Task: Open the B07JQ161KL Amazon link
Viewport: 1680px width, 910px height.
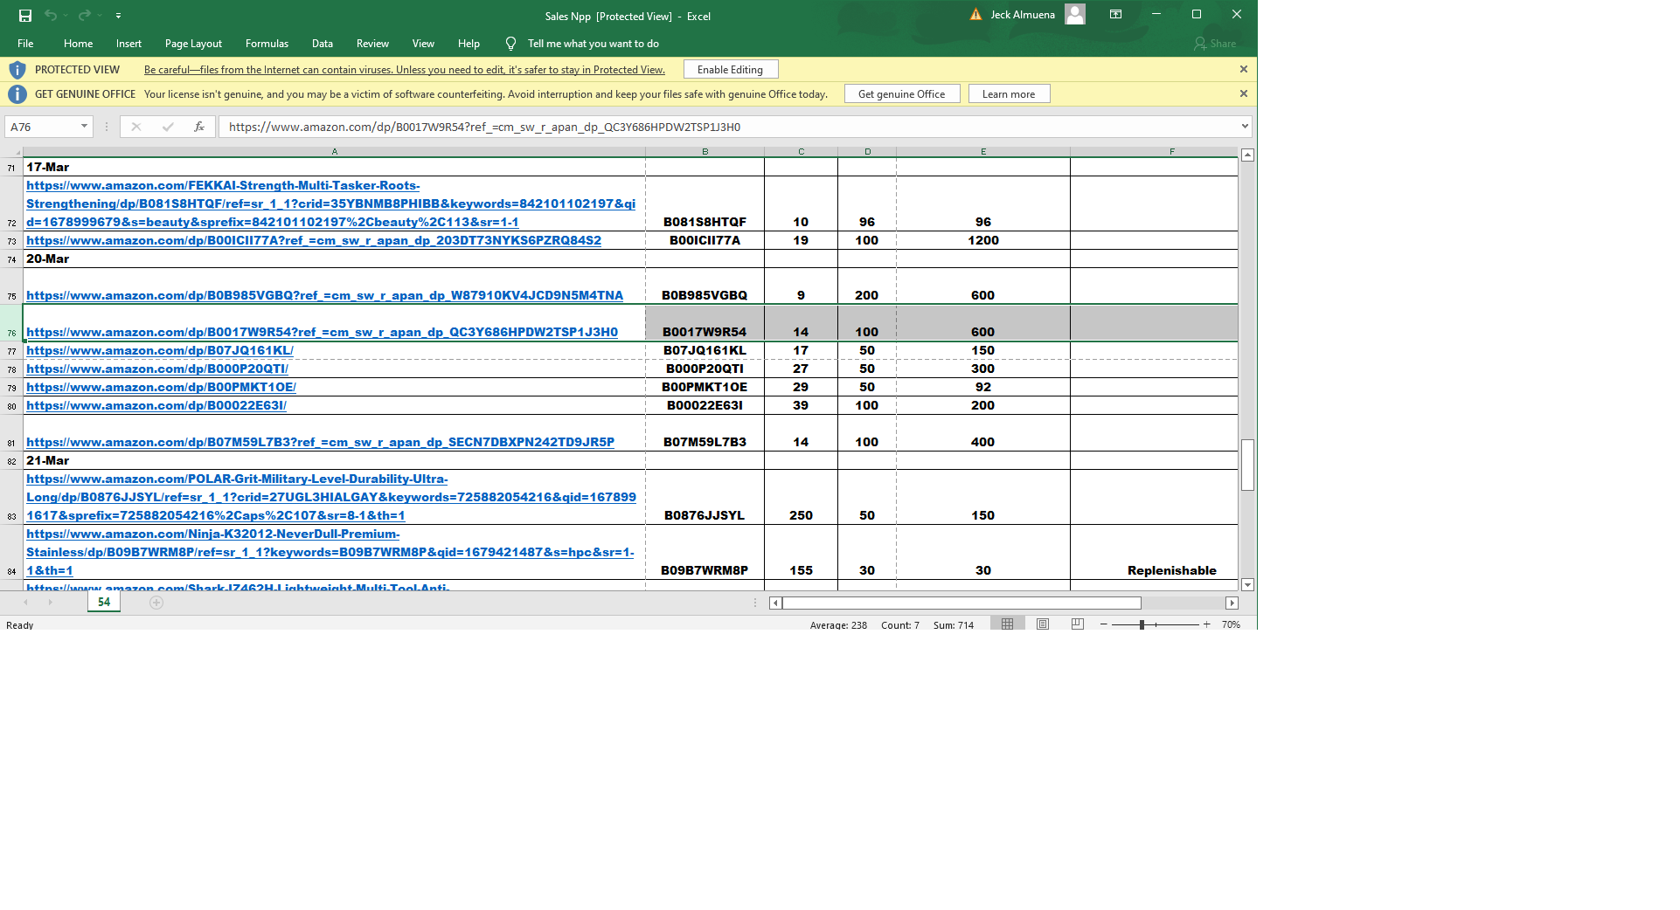Action: (x=160, y=350)
